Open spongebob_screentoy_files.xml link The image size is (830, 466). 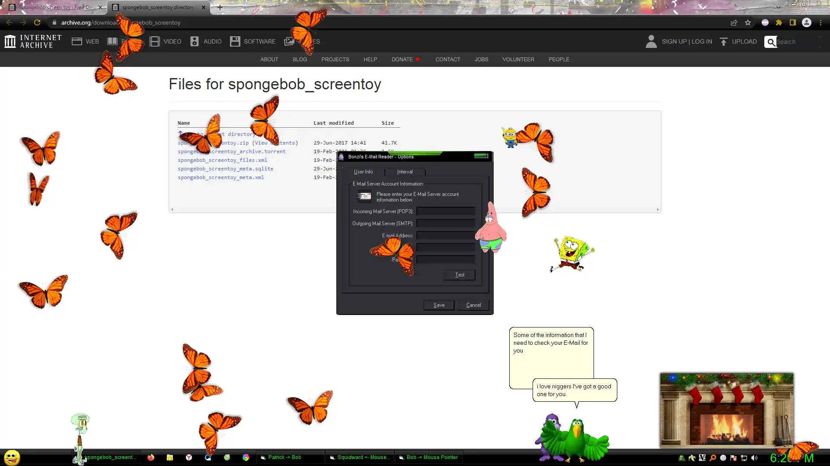click(222, 160)
